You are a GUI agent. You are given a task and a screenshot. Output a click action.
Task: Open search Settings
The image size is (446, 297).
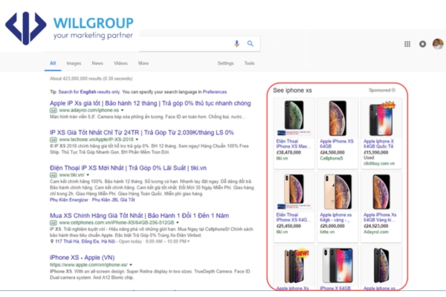225,63
